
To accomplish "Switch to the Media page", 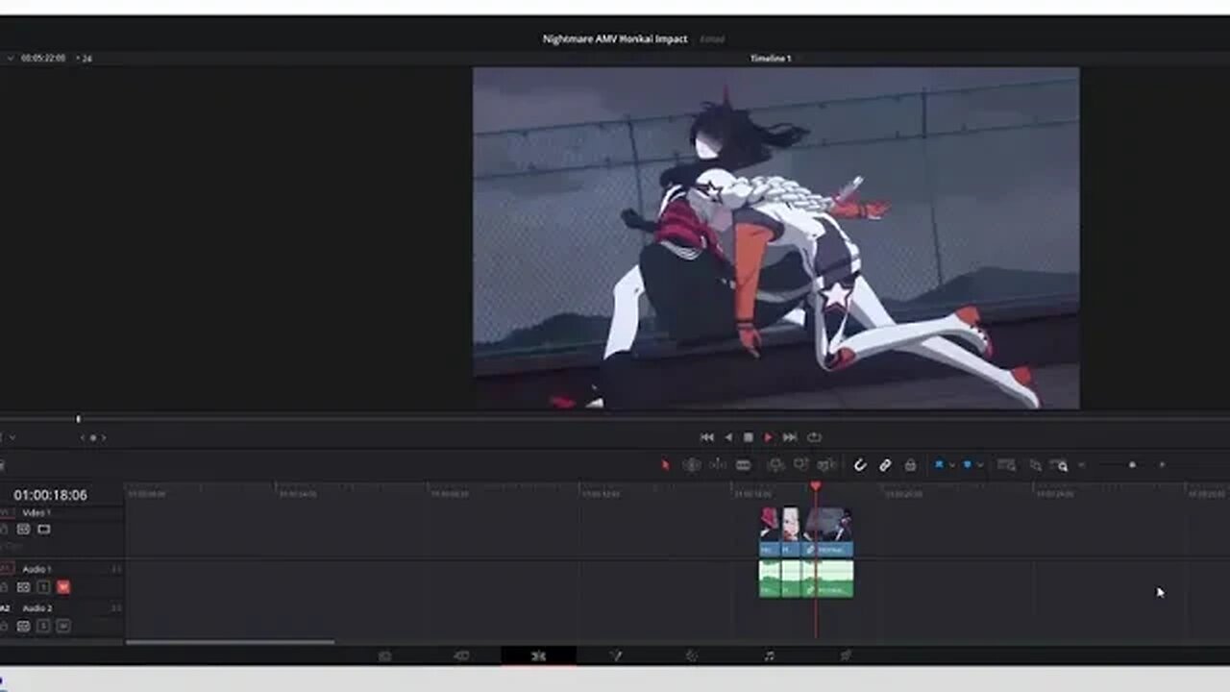I will click(x=384, y=655).
